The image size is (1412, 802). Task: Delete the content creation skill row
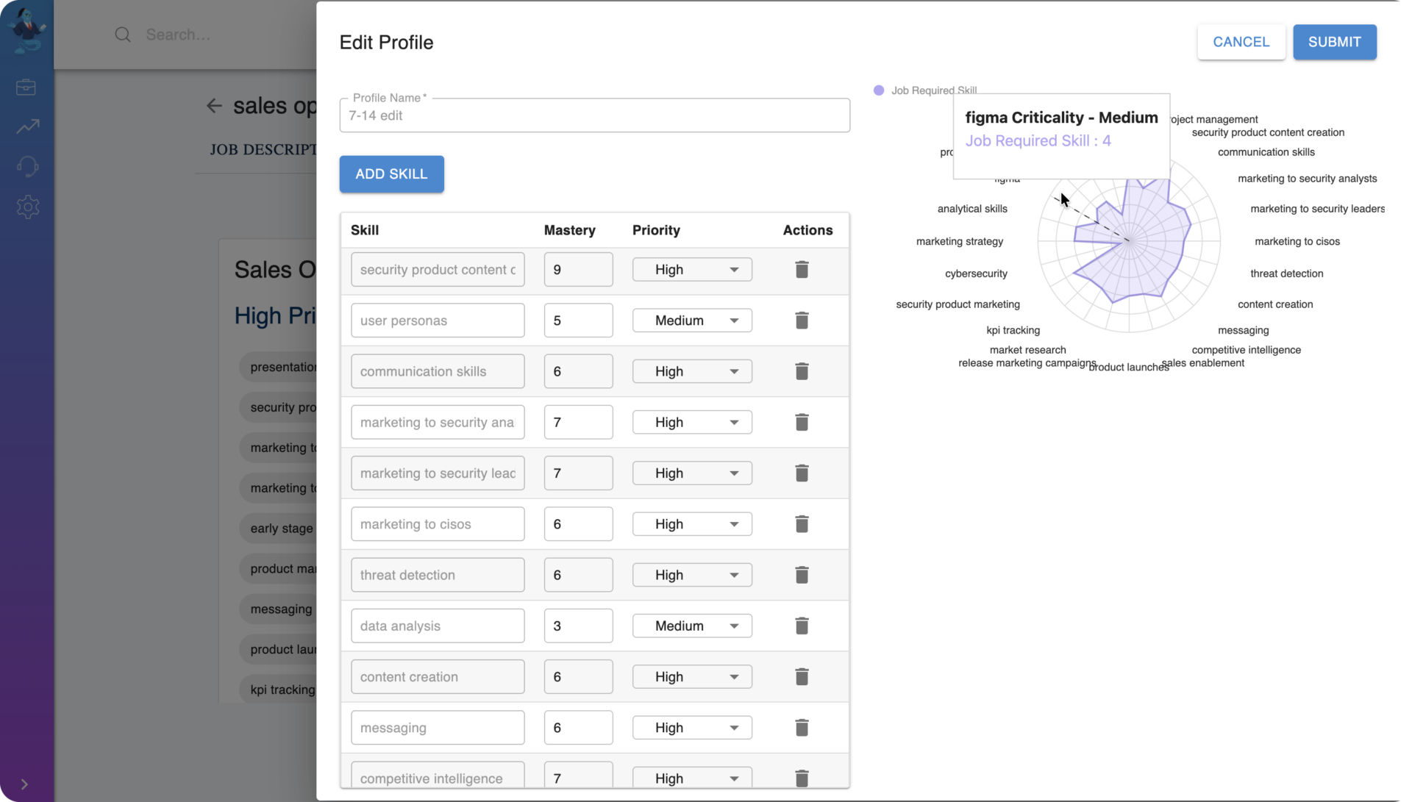[802, 677]
